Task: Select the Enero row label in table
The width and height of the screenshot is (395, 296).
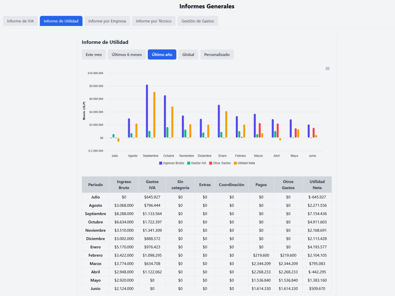Action: point(96,247)
